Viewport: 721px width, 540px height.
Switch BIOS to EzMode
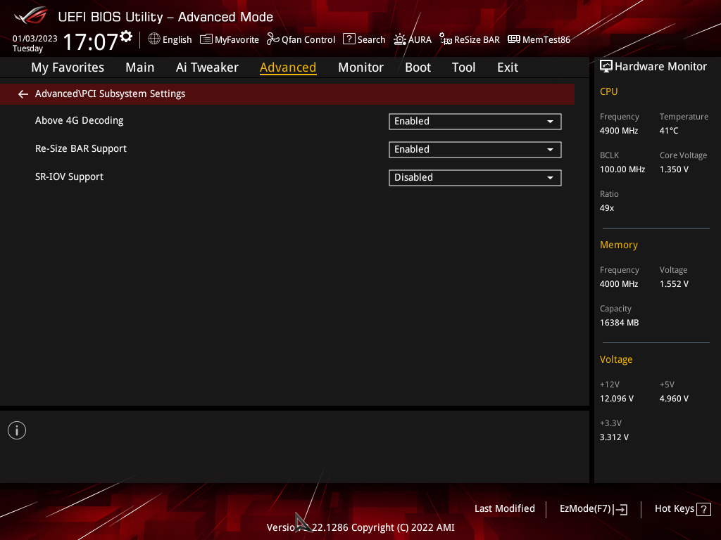pos(593,508)
